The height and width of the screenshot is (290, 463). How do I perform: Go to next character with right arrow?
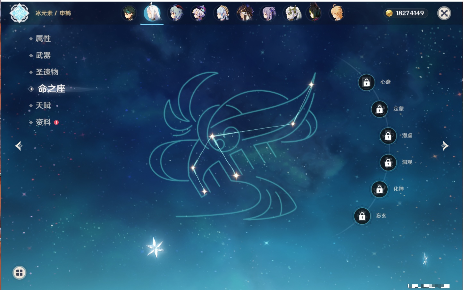445,146
